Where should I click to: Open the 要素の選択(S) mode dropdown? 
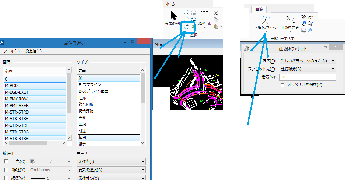(111, 170)
